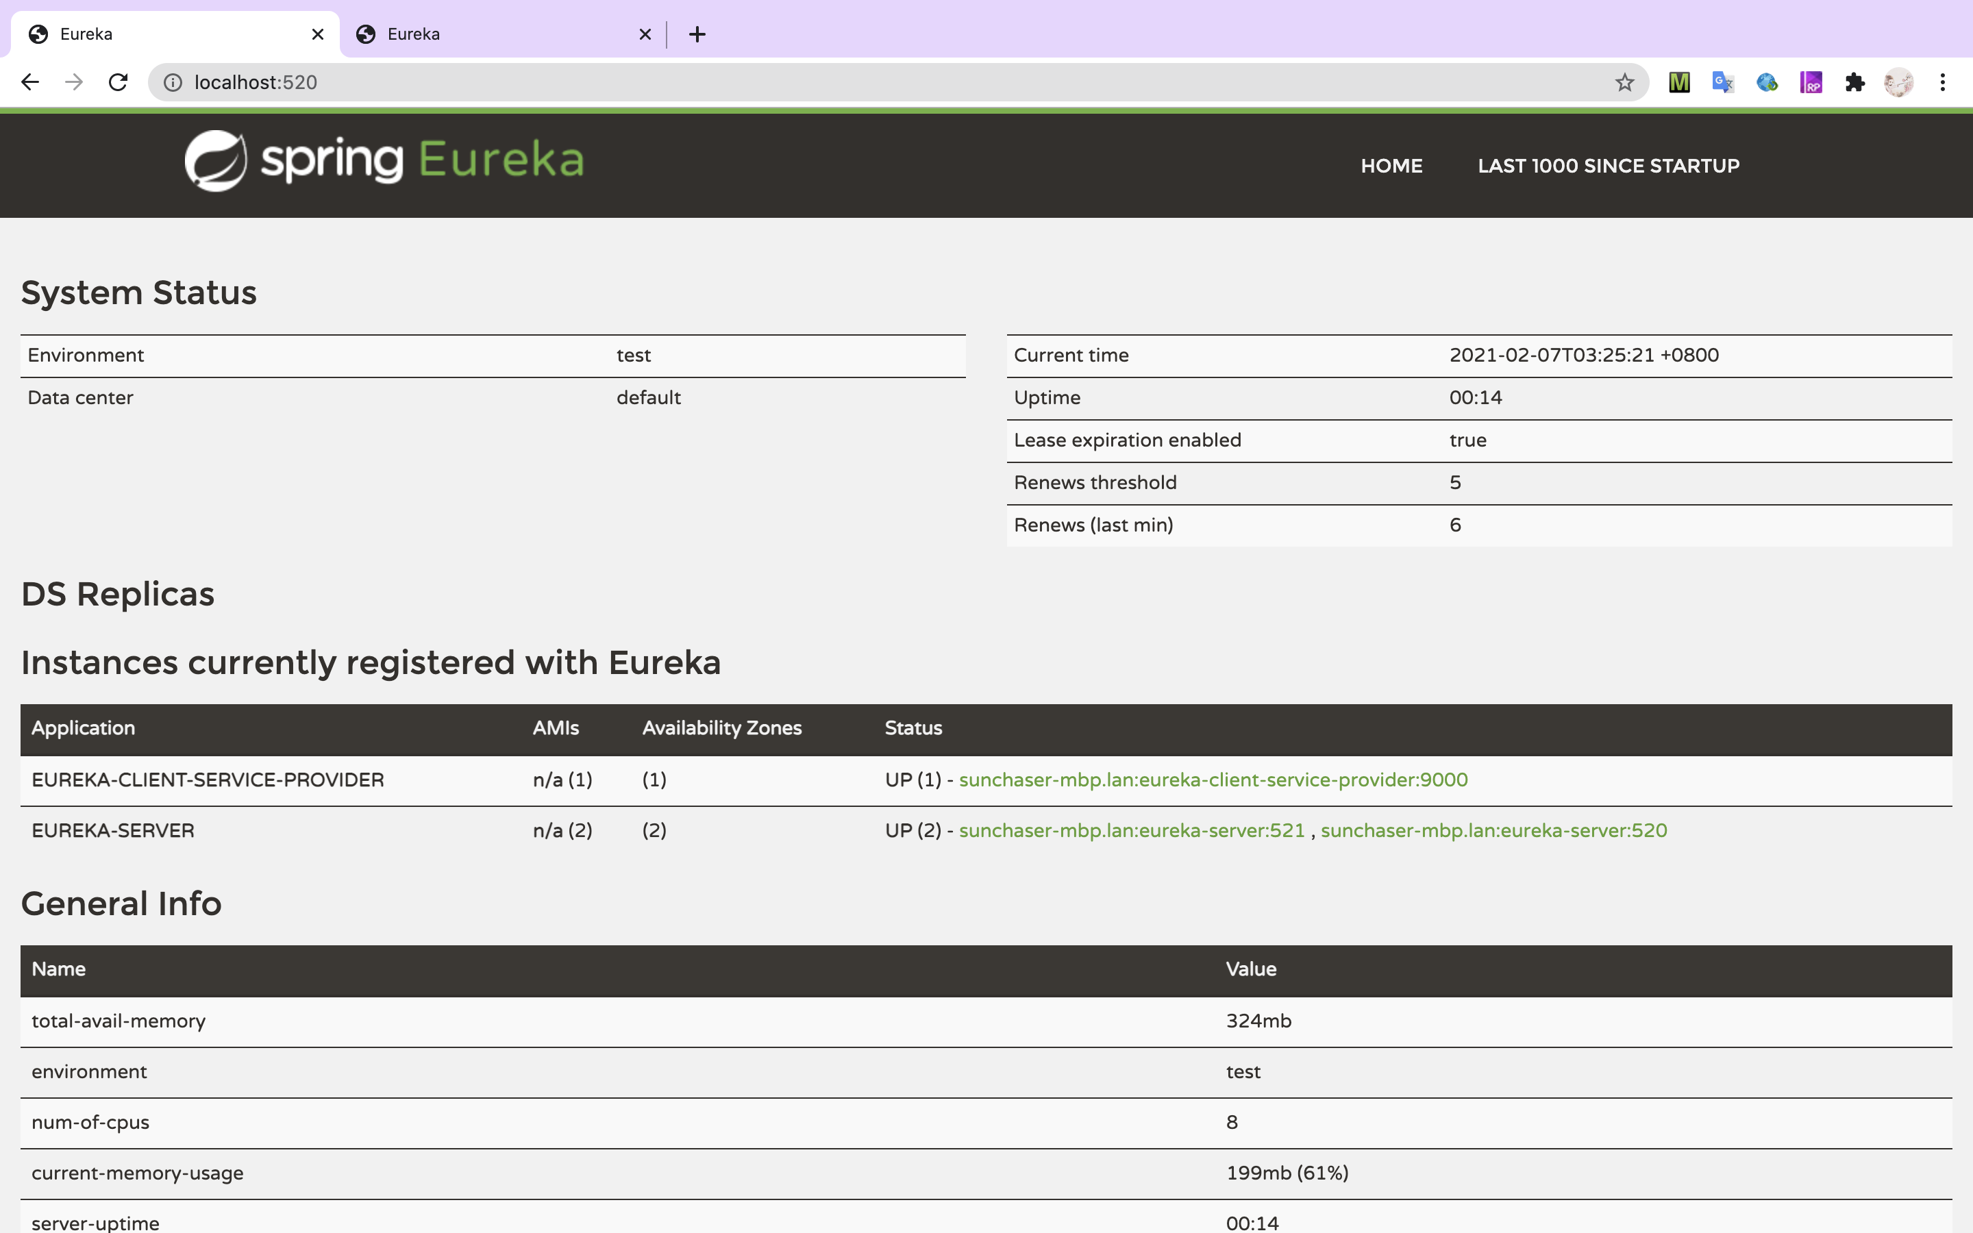Viewport: 1973px width, 1233px height.
Task: Open LAST 1000 SINCE STARTUP page
Action: click(x=1609, y=166)
